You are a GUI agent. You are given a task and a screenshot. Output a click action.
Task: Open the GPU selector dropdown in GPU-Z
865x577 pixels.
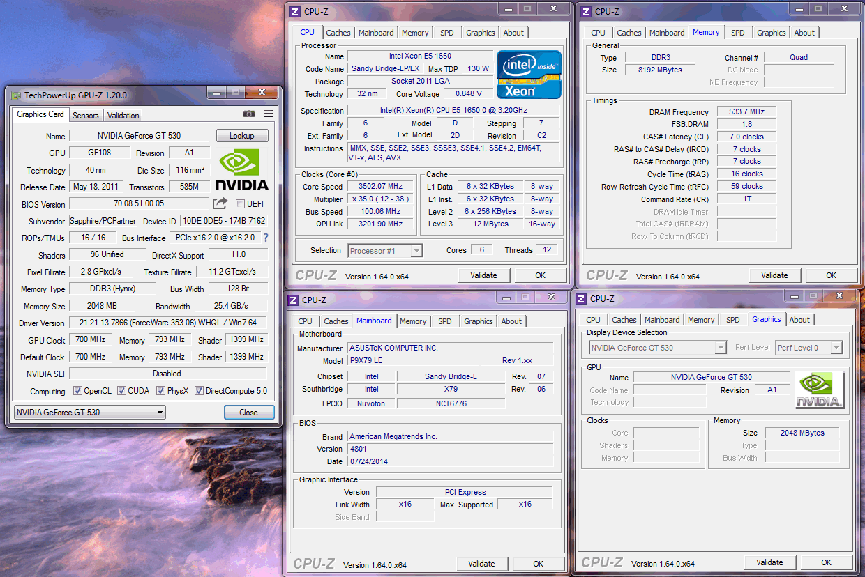point(90,412)
